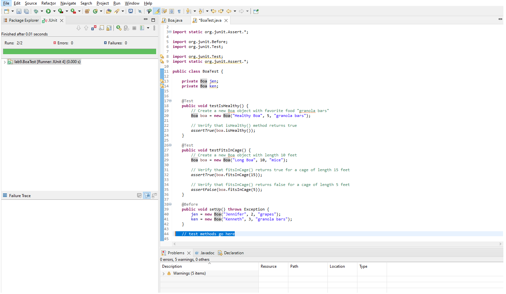The height and width of the screenshot is (294, 506).
Task: Switch to the Boa.java editor tab
Action: click(175, 20)
